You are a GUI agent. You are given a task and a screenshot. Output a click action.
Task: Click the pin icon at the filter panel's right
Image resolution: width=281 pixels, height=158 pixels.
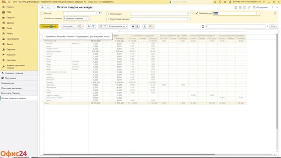pos(275,13)
